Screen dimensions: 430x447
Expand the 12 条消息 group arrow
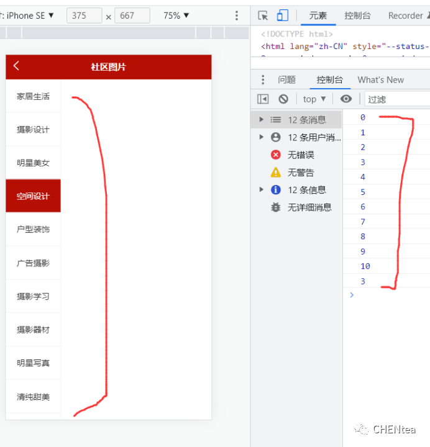pyautogui.click(x=261, y=119)
